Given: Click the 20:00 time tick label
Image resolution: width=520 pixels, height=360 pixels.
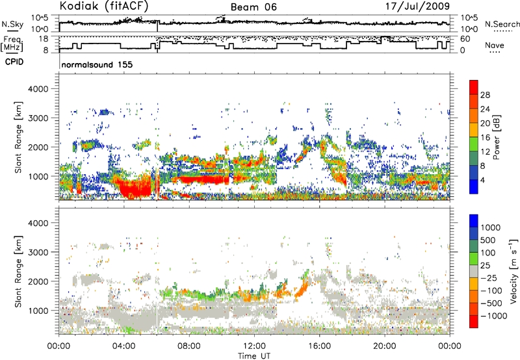Looking at the screenshot, I should 384,346.
